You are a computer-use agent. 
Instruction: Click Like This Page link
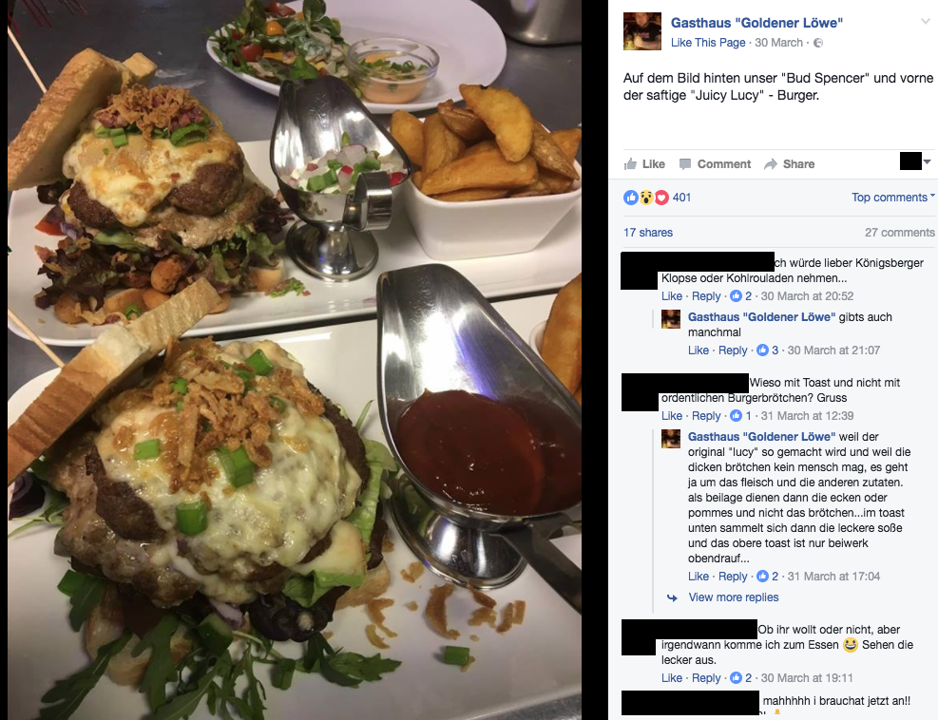click(x=708, y=43)
